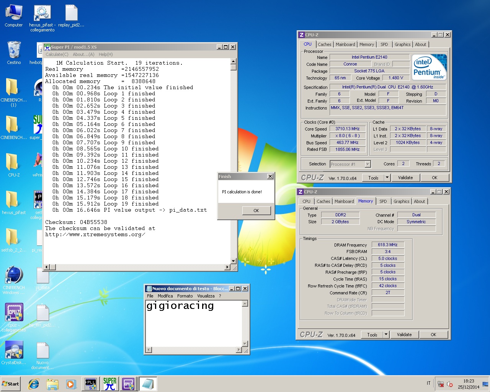Open replay_pid2 file icon on desktop
Image resolution: width=490 pixels, height=392 pixels.
point(71,16)
